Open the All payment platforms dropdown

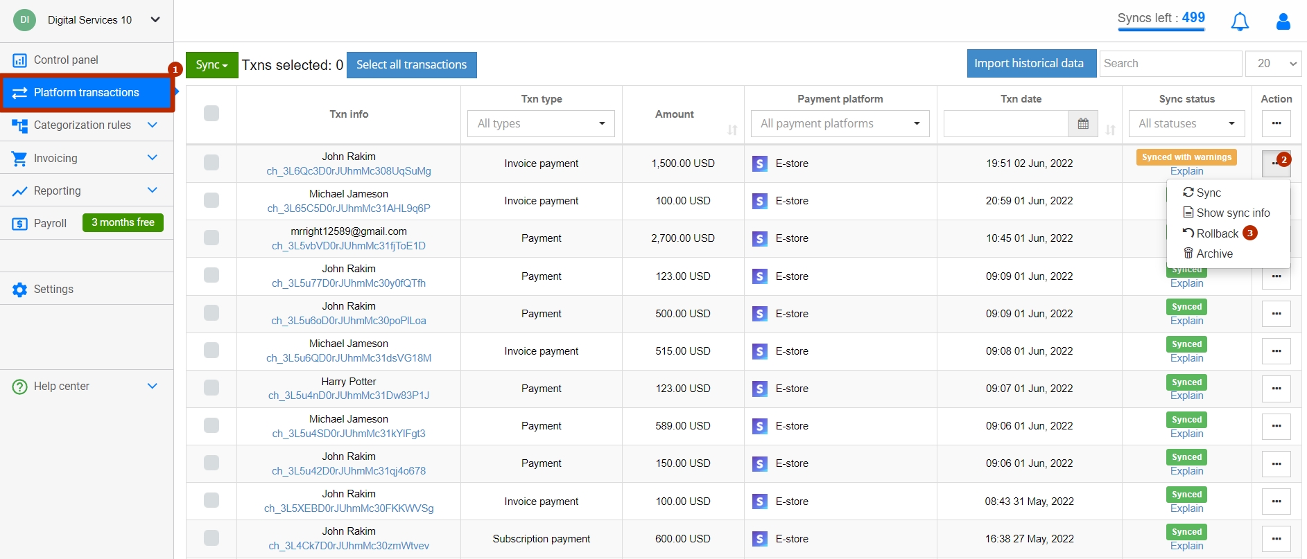840,123
